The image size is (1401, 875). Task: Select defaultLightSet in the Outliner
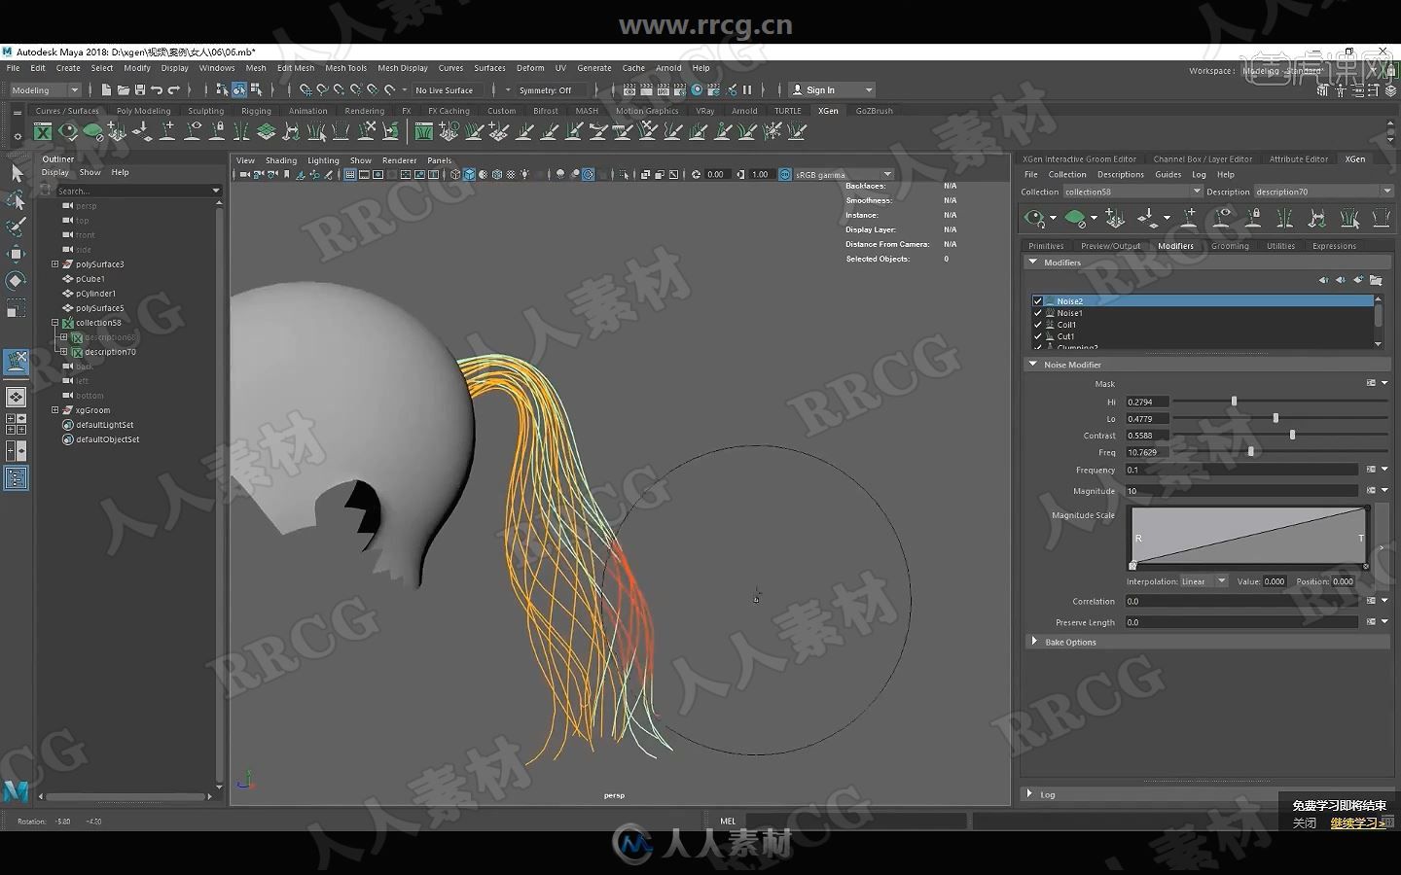point(104,424)
